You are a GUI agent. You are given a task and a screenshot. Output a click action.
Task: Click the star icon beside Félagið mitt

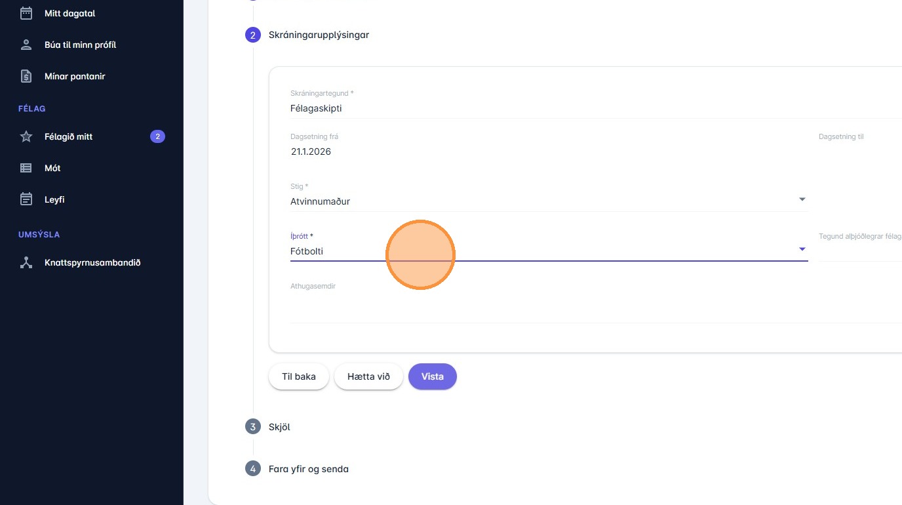click(26, 136)
